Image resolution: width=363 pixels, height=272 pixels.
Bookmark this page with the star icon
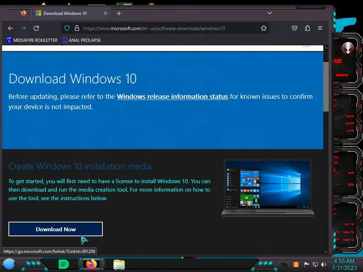click(x=264, y=28)
